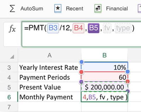Click the fv argument placeholder
Screen dimensions: 141x112
(x=107, y=28)
